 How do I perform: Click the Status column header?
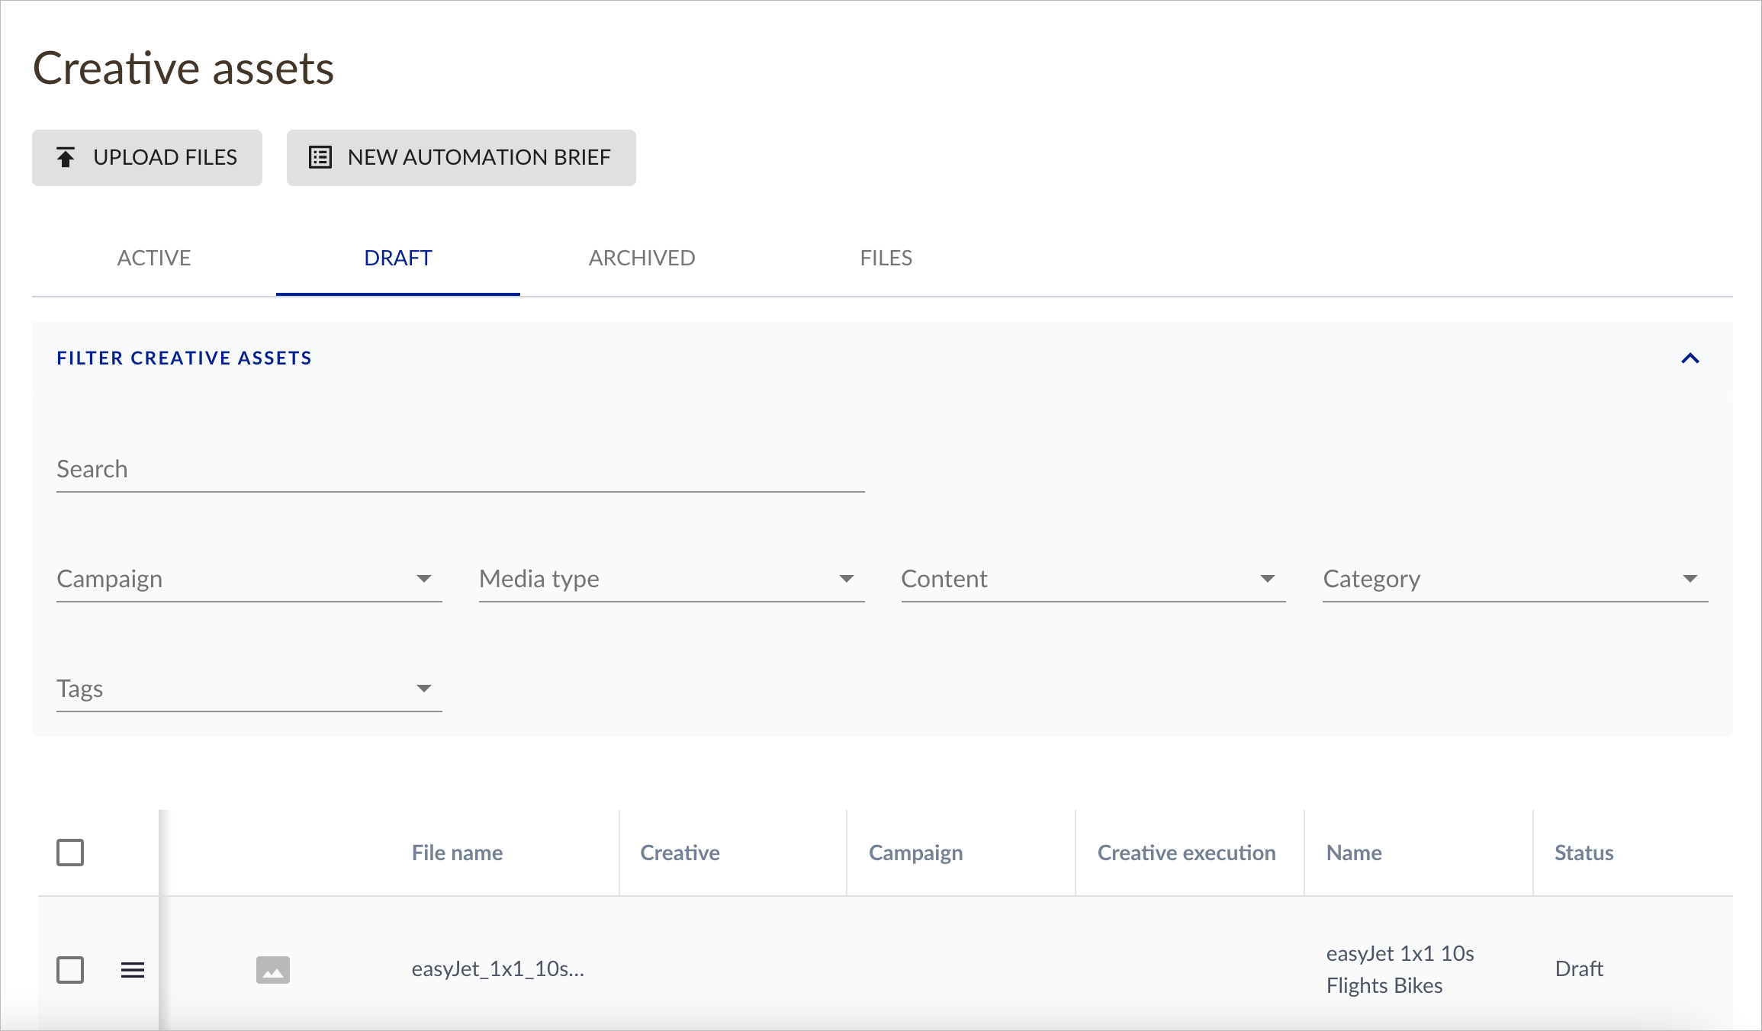(1584, 853)
